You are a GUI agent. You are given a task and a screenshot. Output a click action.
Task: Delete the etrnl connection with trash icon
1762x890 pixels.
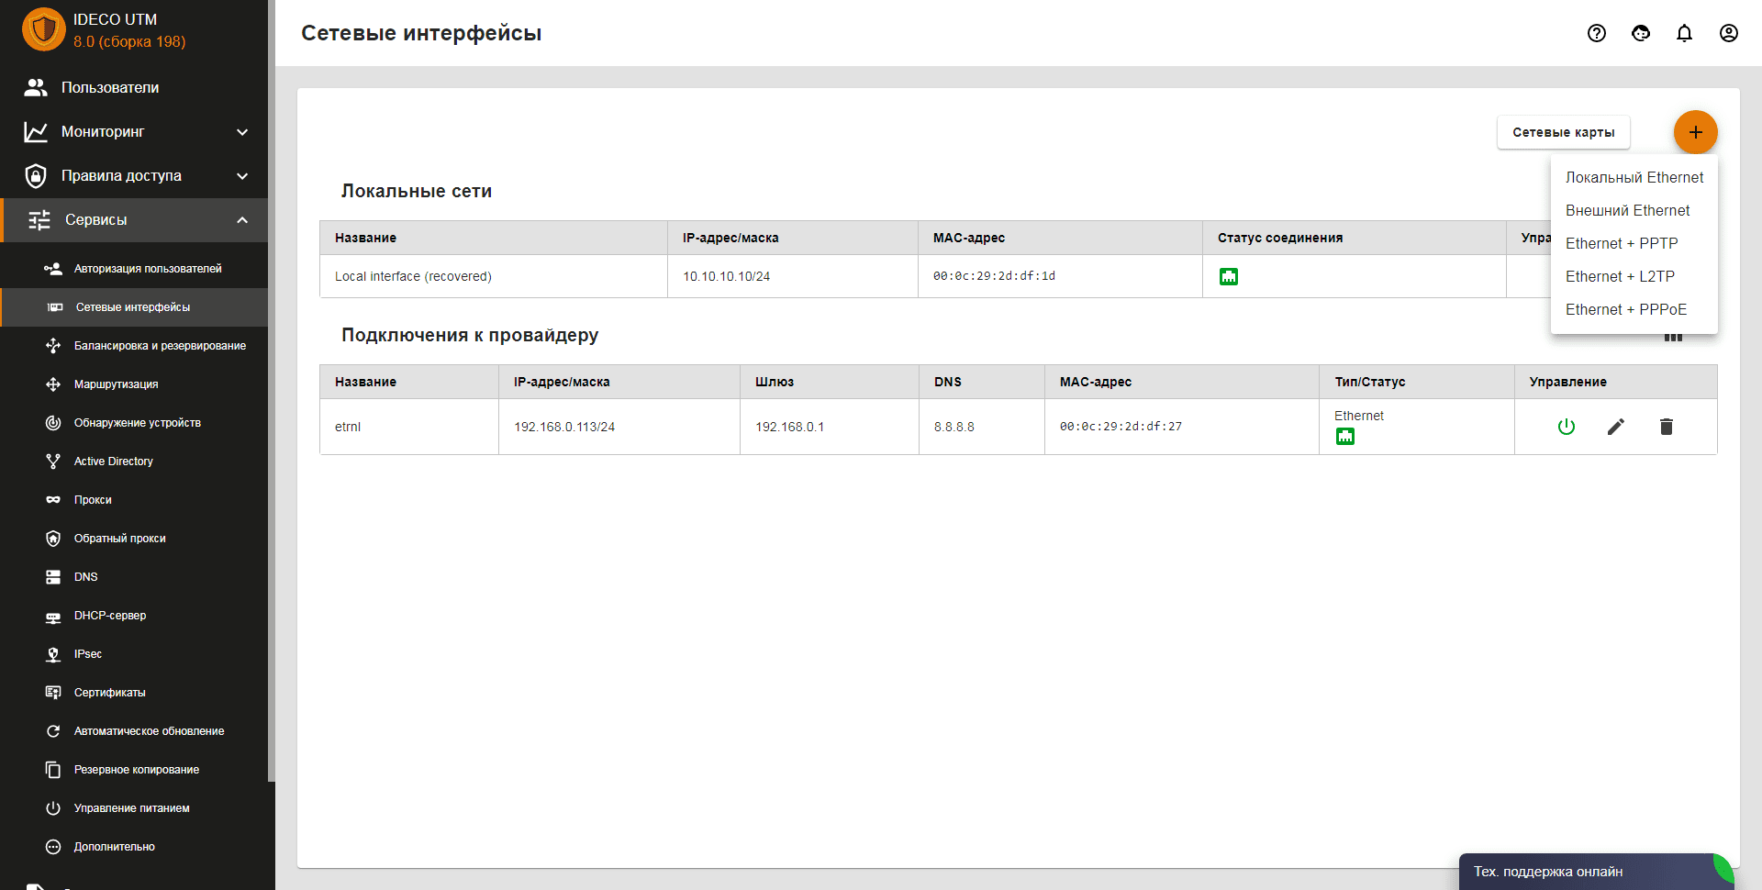click(1667, 427)
